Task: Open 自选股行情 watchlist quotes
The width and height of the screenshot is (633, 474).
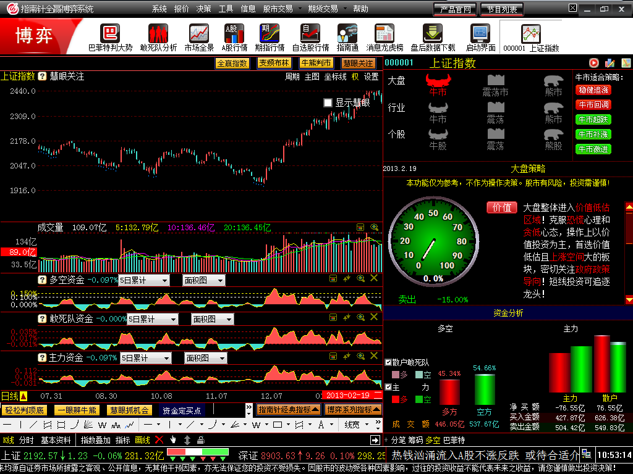Action: pyautogui.click(x=310, y=37)
